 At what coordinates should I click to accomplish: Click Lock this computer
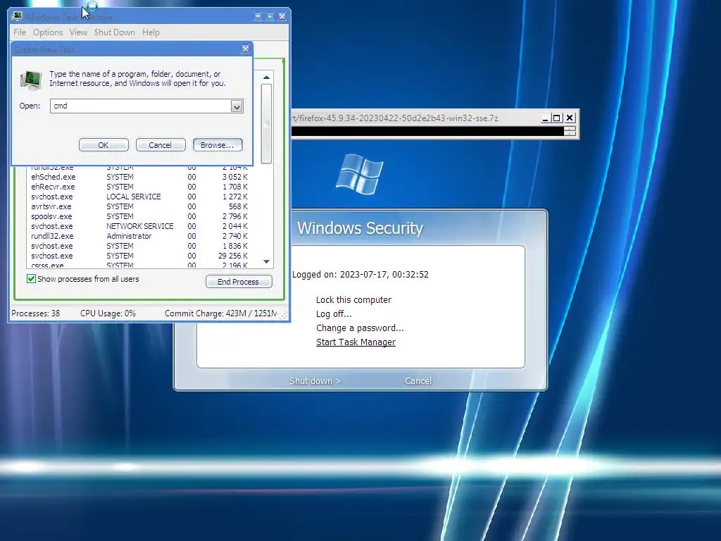pyautogui.click(x=353, y=299)
